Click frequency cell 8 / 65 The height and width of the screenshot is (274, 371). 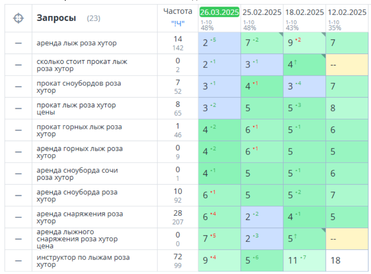point(178,109)
